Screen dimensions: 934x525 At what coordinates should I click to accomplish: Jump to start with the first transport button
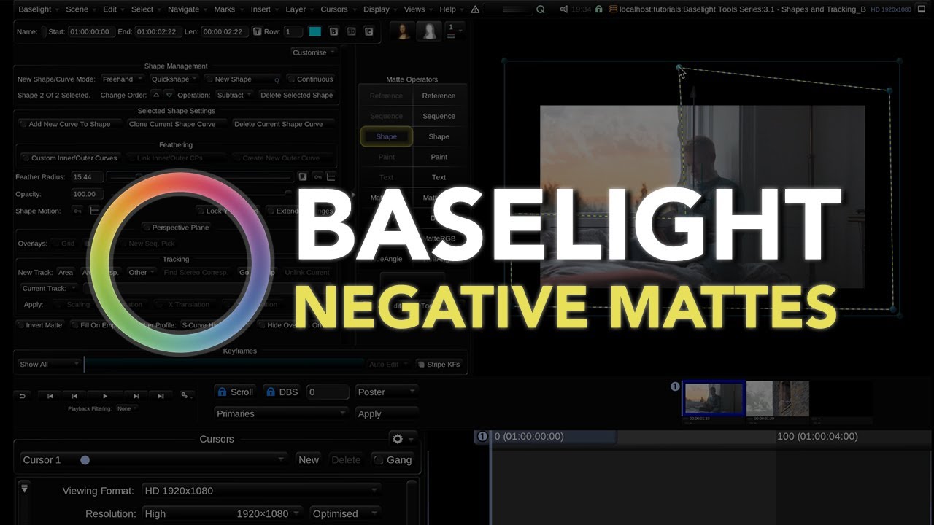[x=50, y=396]
